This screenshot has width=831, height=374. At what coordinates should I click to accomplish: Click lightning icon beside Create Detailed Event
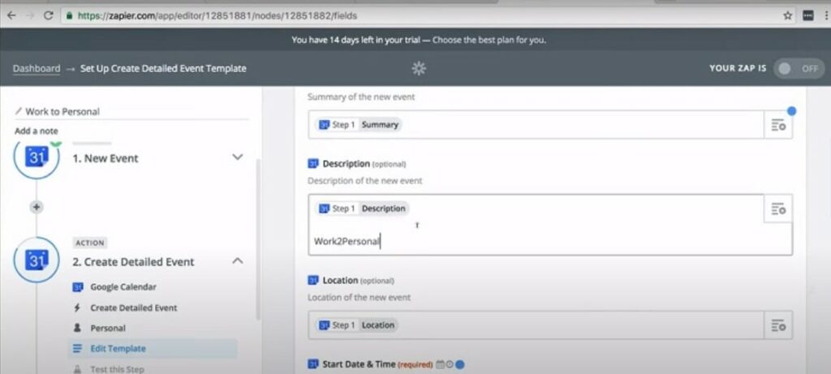(x=77, y=307)
